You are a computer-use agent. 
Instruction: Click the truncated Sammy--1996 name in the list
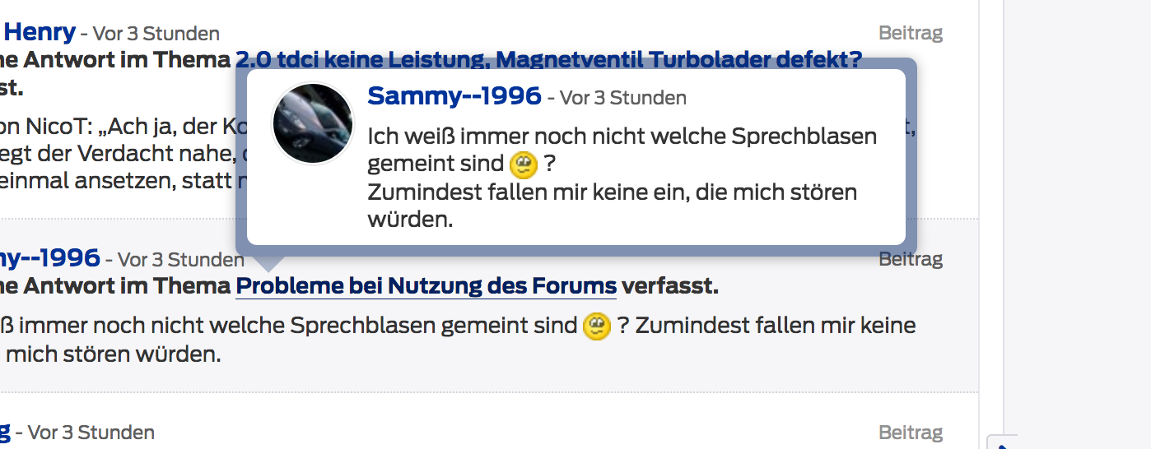click(x=49, y=258)
